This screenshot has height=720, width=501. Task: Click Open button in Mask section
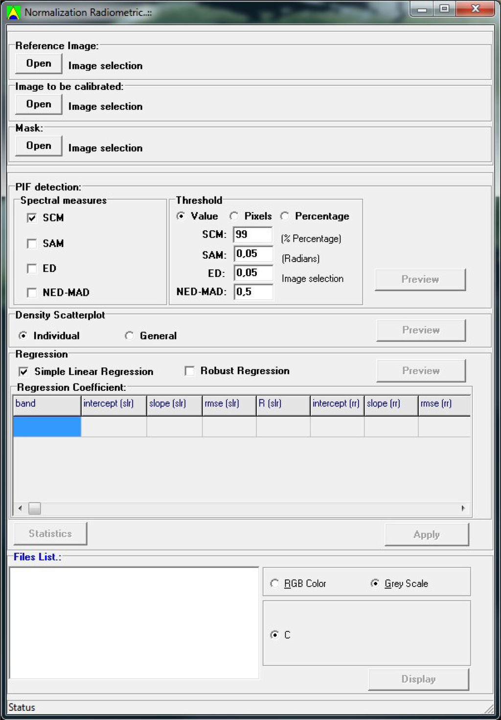[39, 146]
